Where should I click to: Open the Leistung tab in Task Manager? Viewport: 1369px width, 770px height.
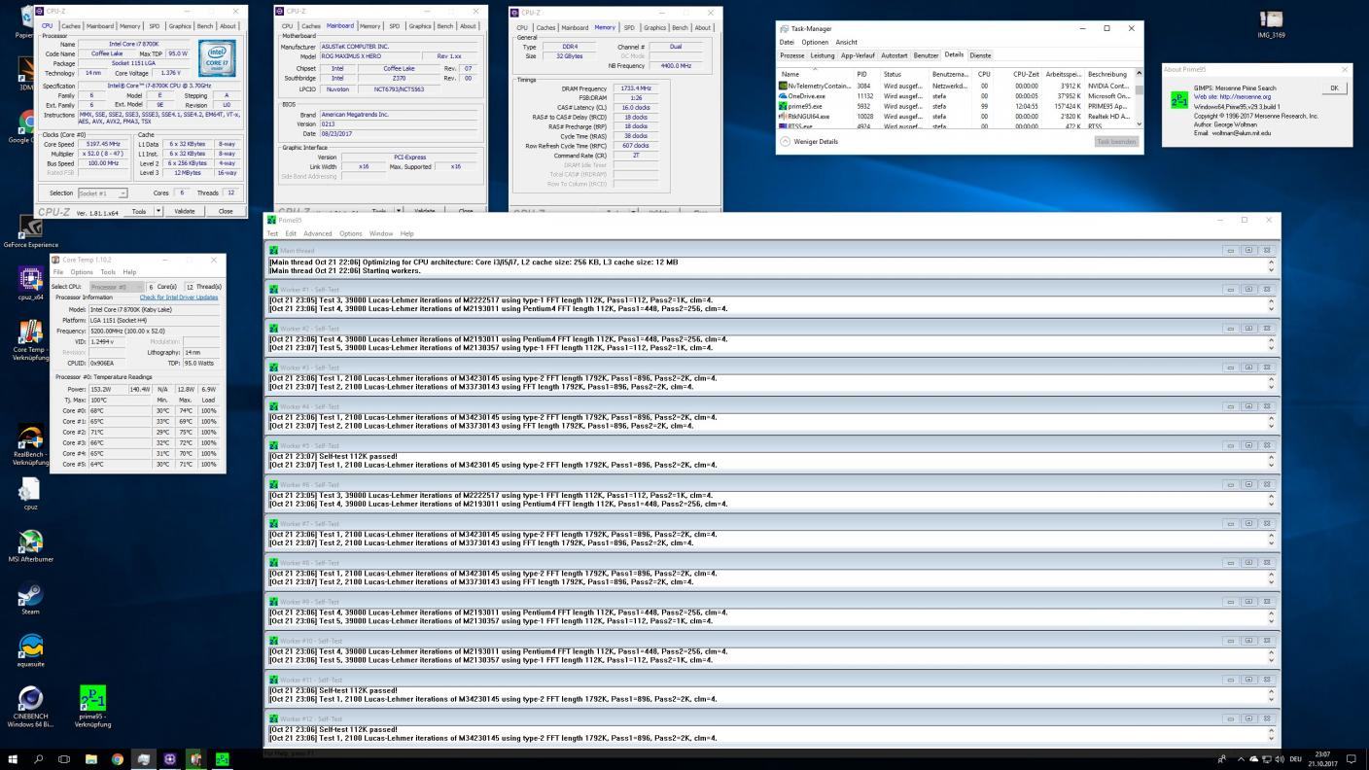pyautogui.click(x=823, y=55)
